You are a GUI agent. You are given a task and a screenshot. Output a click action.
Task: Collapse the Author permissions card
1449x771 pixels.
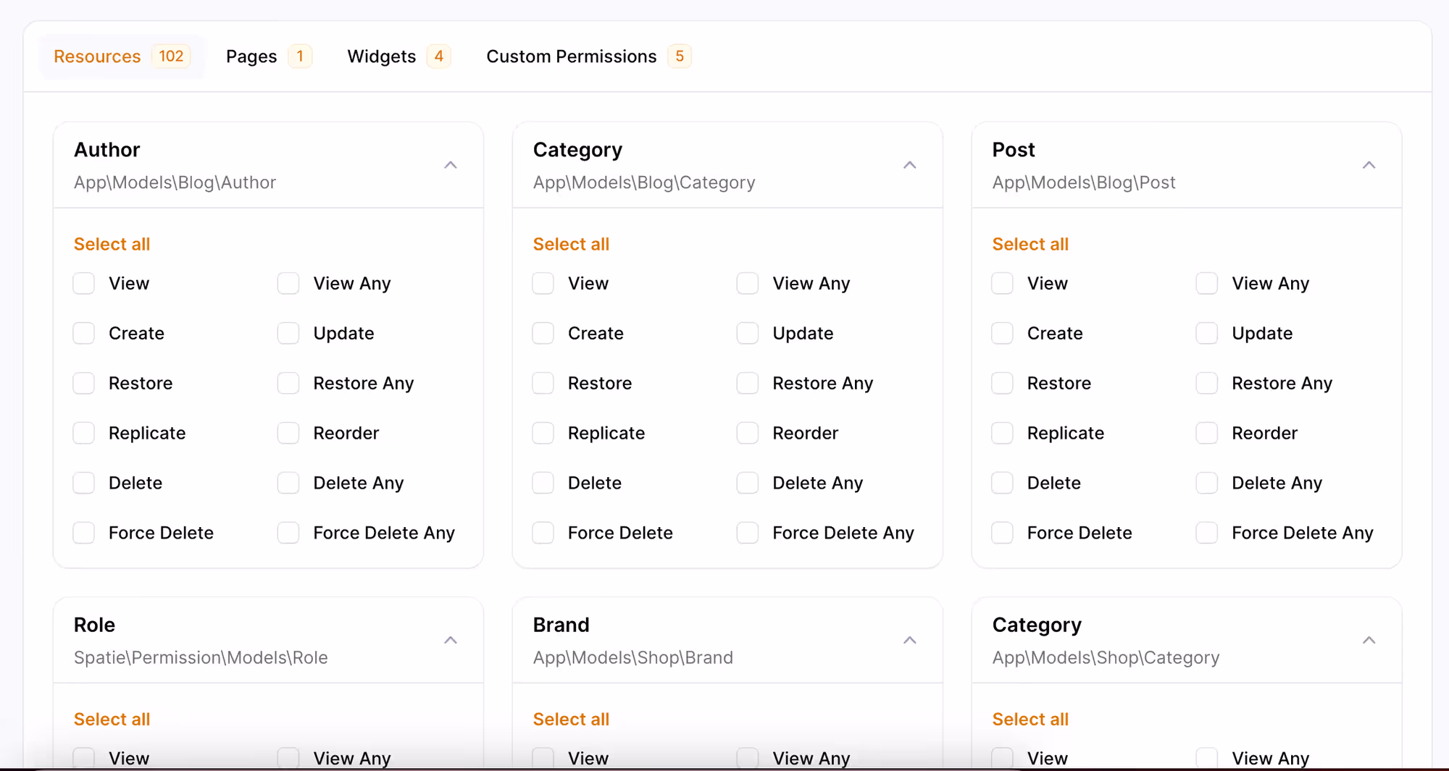pyautogui.click(x=450, y=165)
